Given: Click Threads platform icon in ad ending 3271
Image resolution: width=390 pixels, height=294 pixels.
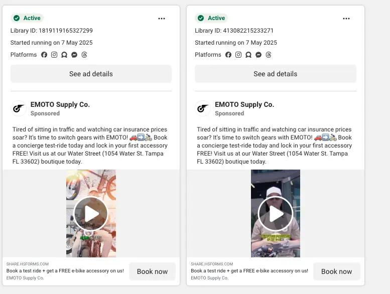Looking at the screenshot, I should click(x=269, y=55).
